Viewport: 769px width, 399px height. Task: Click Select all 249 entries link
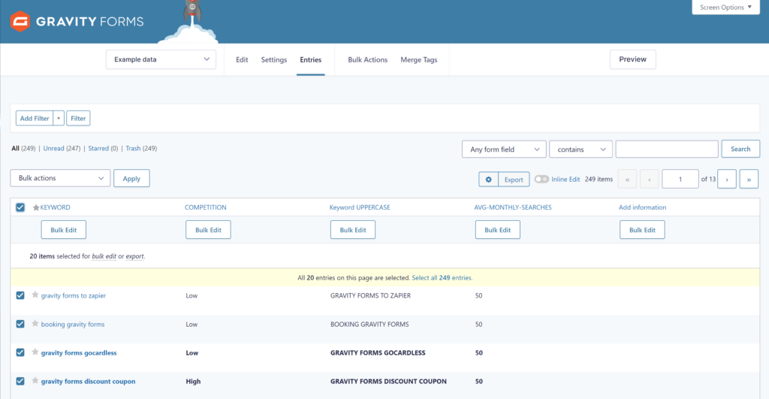tap(442, 278)
